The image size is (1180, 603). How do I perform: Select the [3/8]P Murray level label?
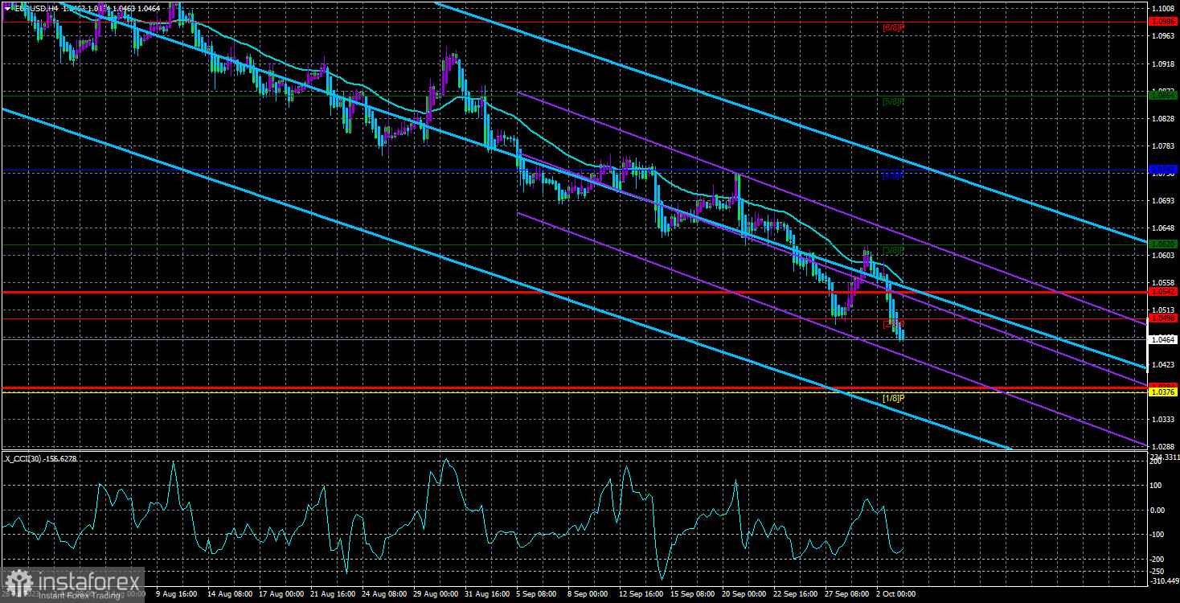[x=894, y=250]
